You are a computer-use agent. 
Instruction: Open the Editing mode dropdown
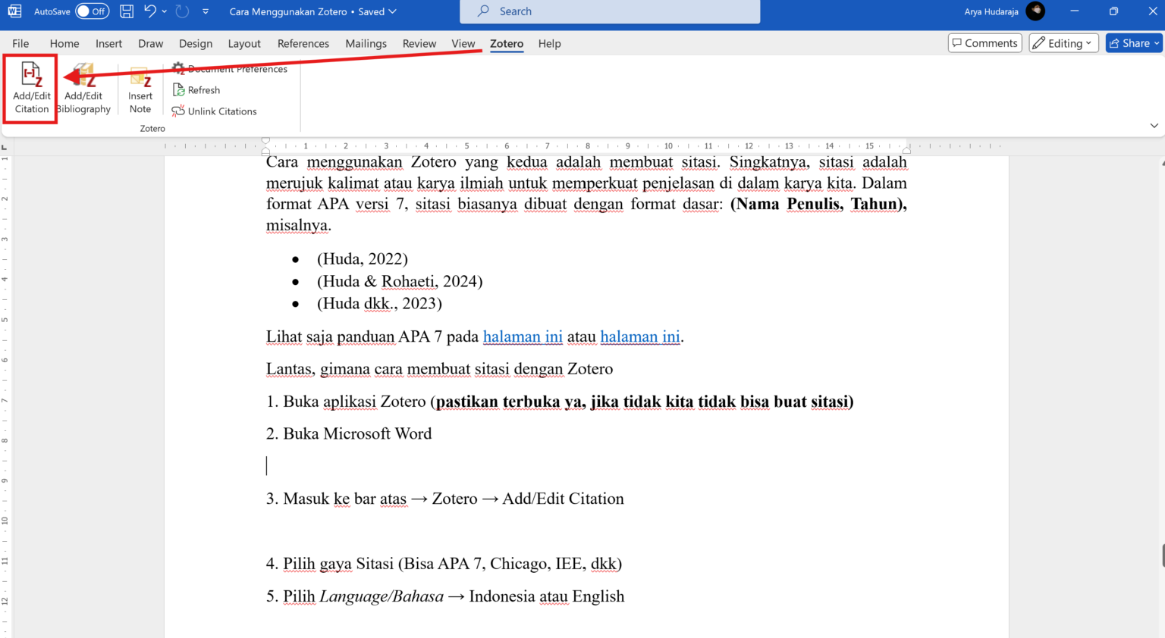(1063, 43)
